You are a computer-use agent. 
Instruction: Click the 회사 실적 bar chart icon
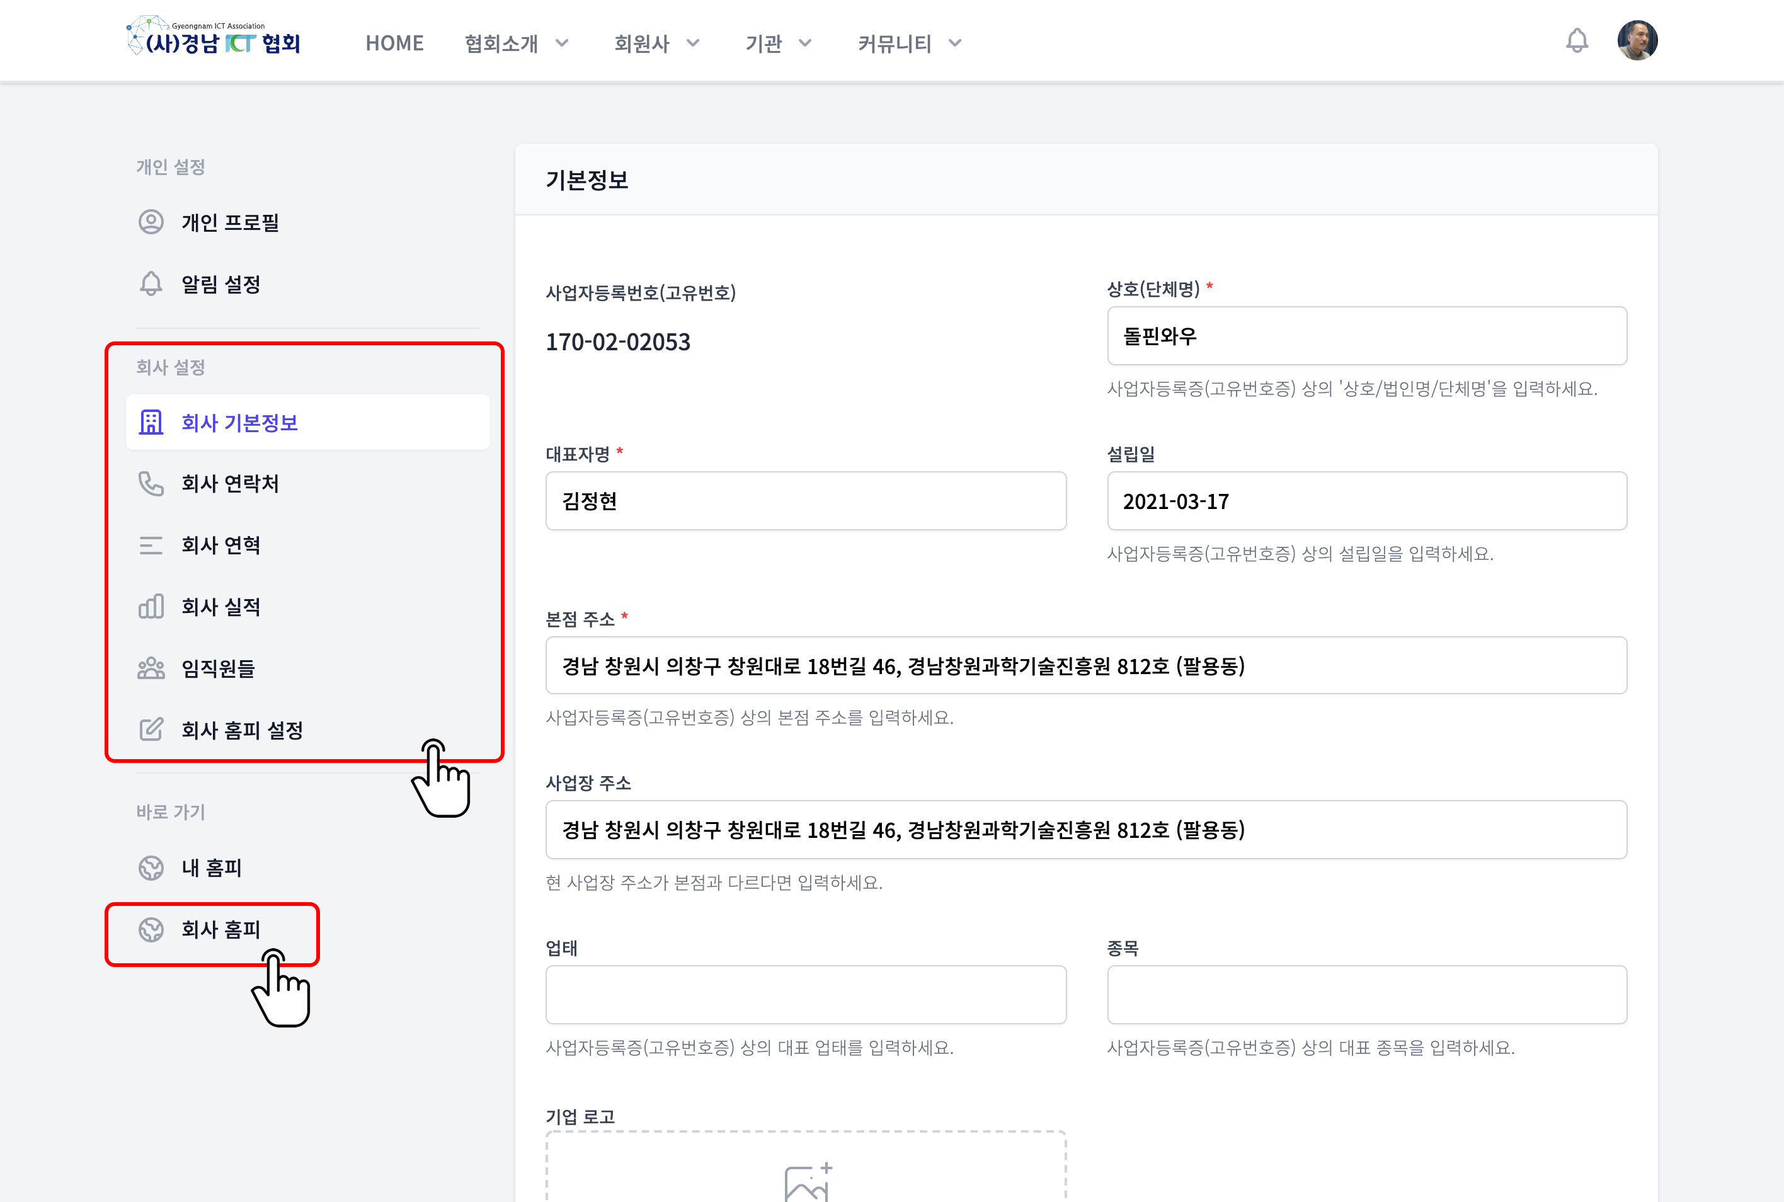tap(151, 607)
